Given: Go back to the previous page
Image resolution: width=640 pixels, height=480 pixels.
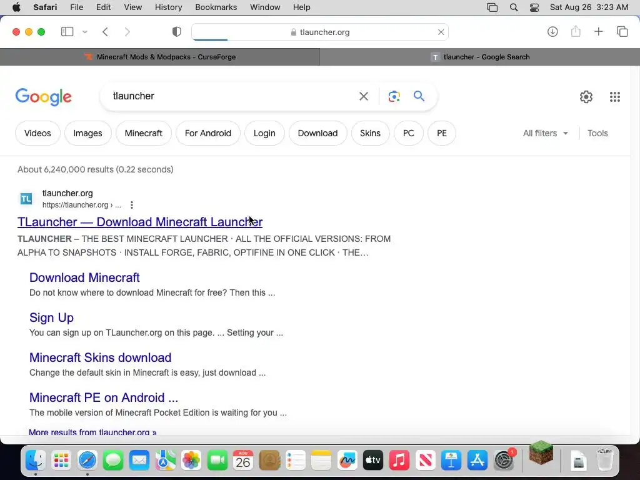Looking at the screenshot, I should point(105,32).
